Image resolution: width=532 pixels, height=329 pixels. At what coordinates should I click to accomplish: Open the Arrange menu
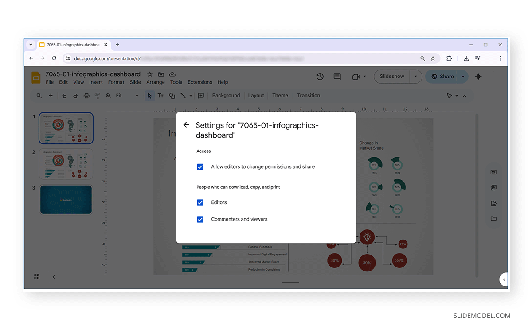click(155, 82)
